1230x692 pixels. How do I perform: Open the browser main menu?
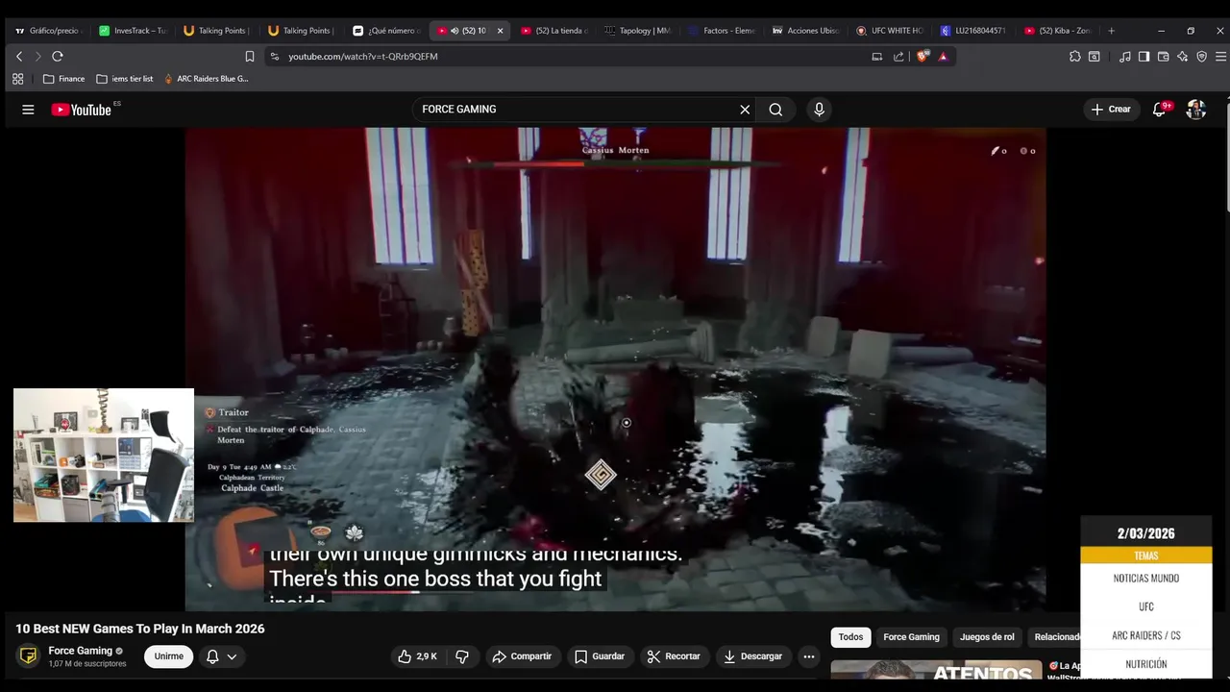click(x=1221, y=57)
